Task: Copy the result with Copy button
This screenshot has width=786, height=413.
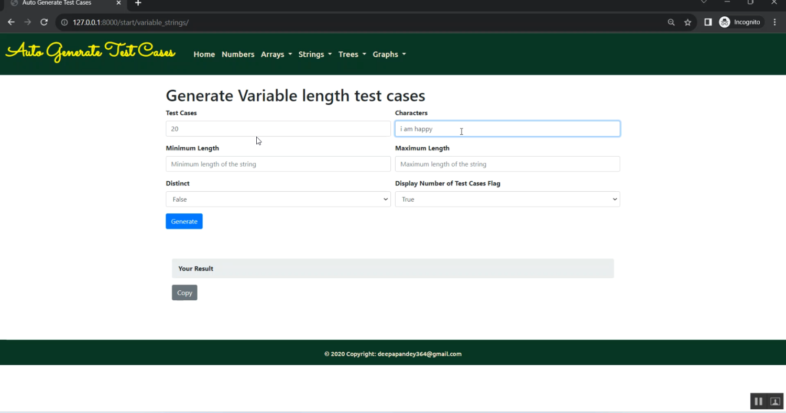Action: [x=184, y=292]
